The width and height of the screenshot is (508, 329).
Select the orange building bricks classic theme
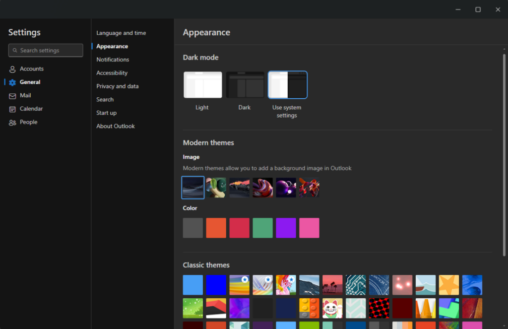(x=310, y=308)
